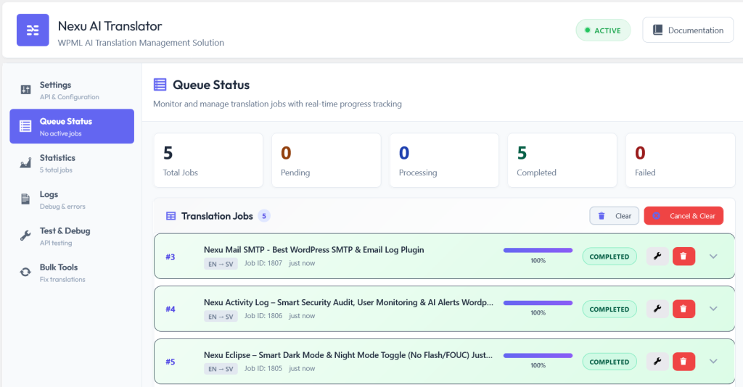Open the Settings menu item
The image size is (743, 387).
pos(72,90)
